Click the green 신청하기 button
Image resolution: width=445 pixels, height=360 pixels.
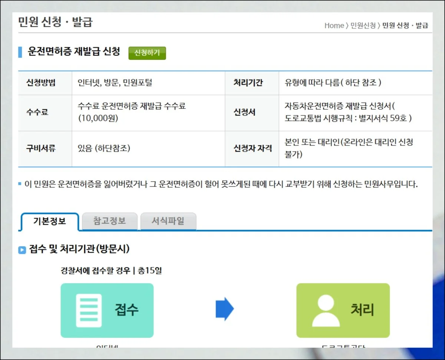[x=147, y=53]
